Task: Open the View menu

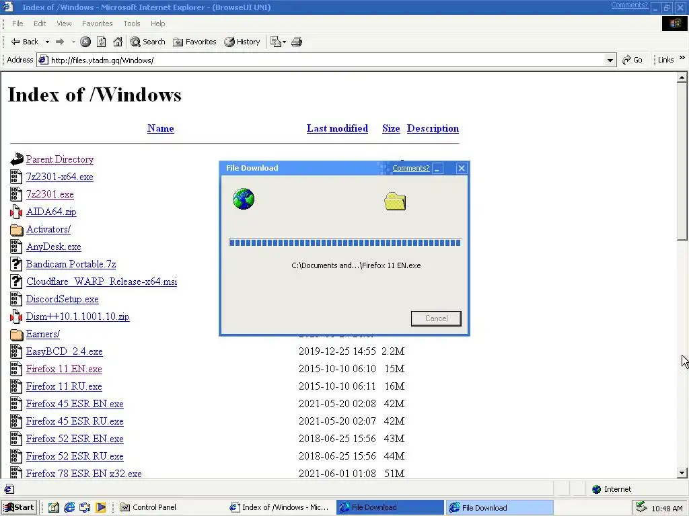Action: (x=64, y=24)
